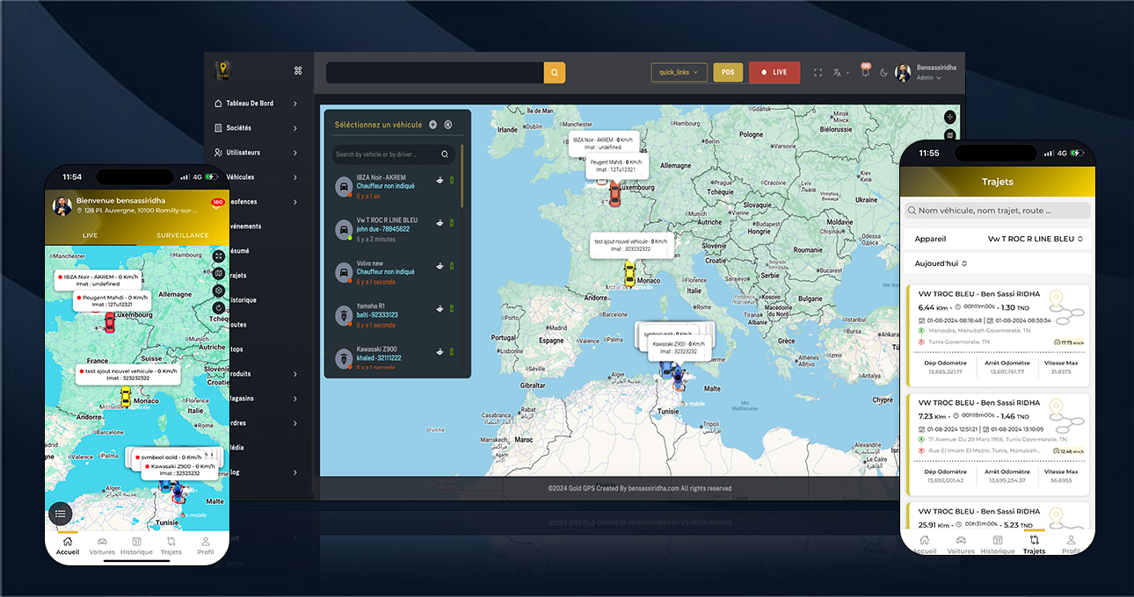Expand the Tableau De Bord sidebar menu

pos(256,104)
